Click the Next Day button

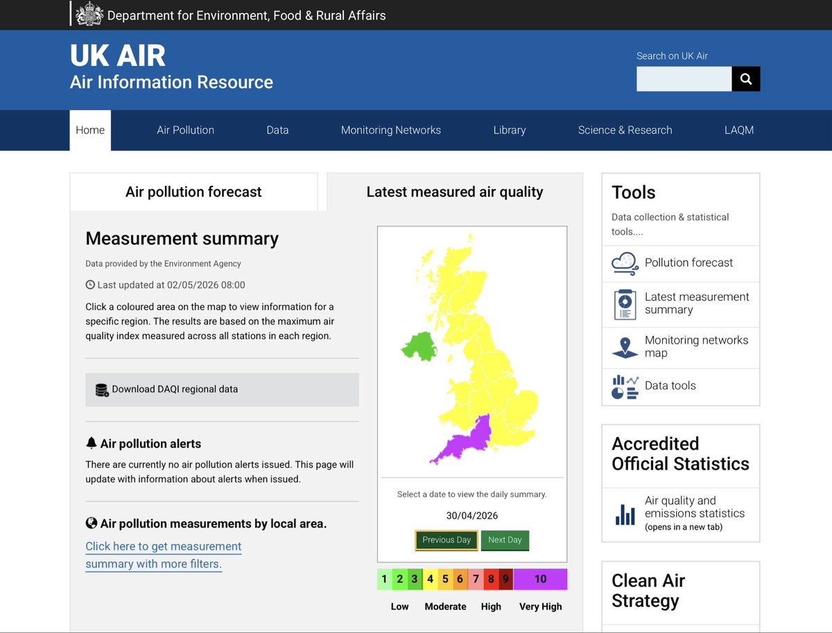[x=505, y=540]
